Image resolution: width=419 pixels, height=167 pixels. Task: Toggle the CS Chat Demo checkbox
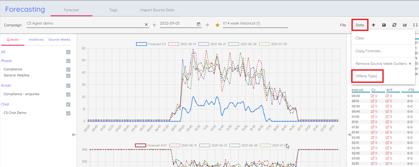coord(68,113)
